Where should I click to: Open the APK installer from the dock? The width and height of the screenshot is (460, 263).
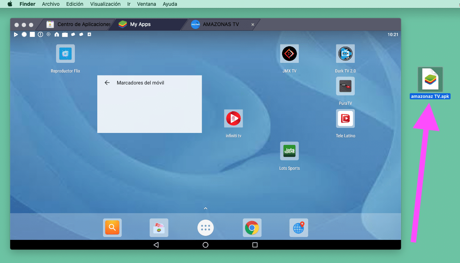coord(159,228)
